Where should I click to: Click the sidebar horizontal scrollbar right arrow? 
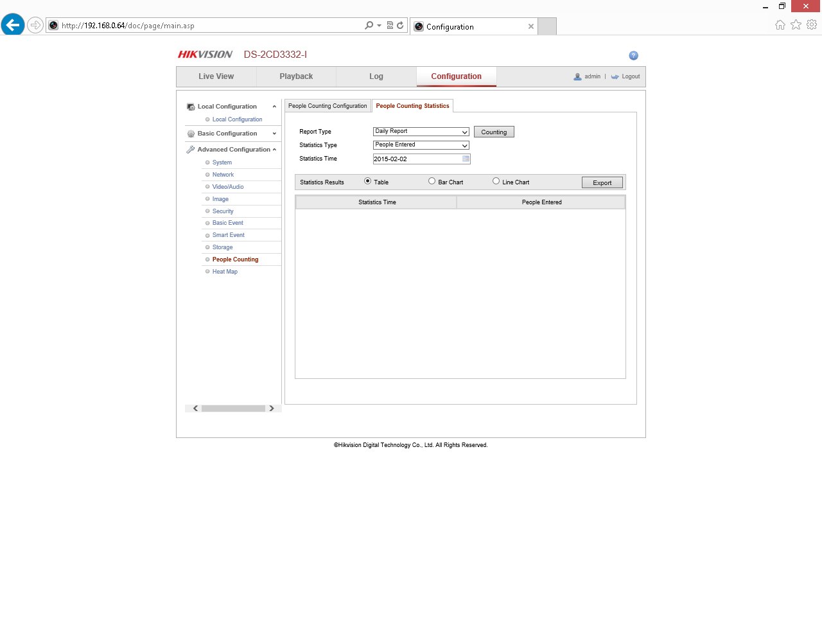pyautogui.click(x=272, y=408)
